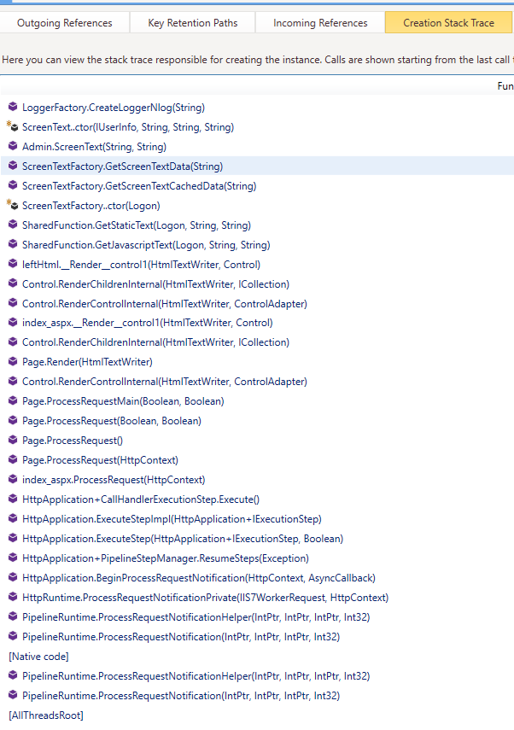This screenshot has height=730, width=514.
Task: Select the Page.Render(HtmlTextWriter) row
Action: point(257,362)
